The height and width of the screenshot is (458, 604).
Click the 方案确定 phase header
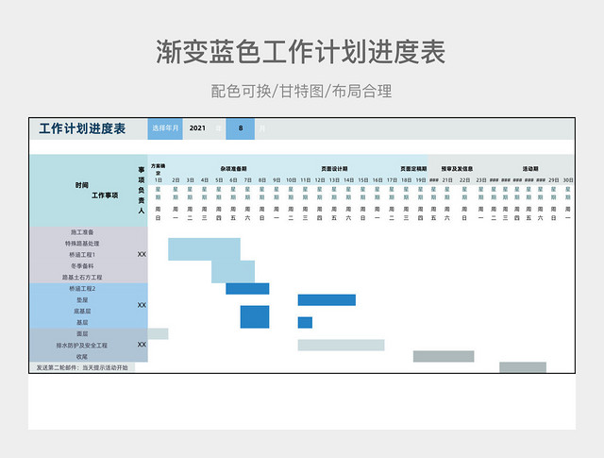point(158,169)
